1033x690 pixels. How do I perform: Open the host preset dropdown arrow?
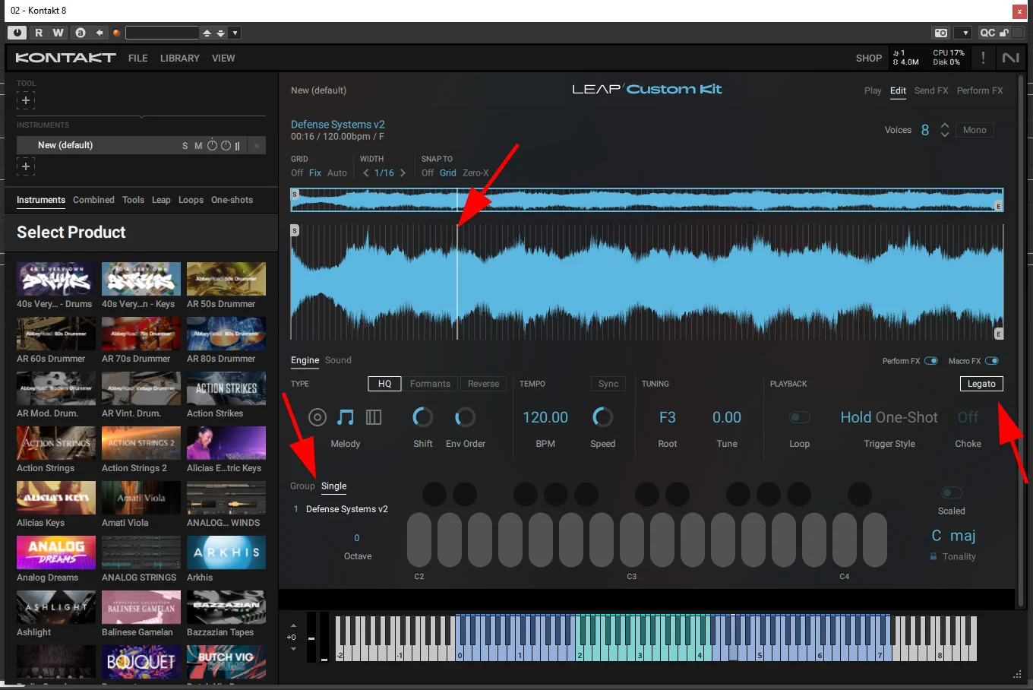tap(235, 33)
